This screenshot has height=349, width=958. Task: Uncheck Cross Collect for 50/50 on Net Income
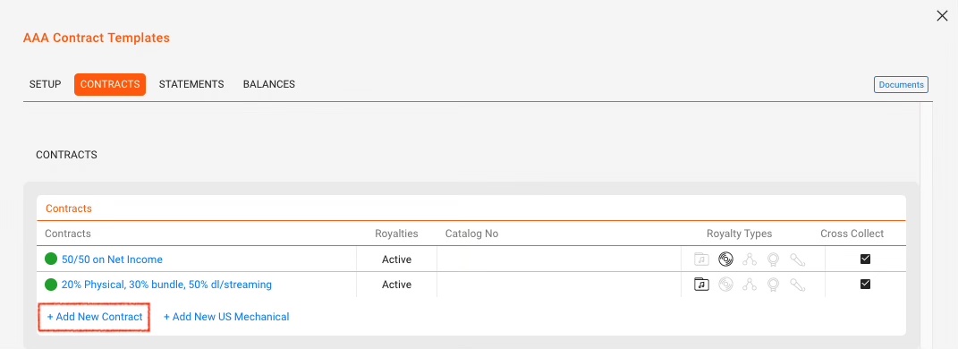point(865,260)
